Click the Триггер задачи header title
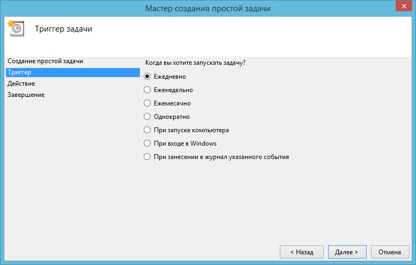The image size is (416, 265). 63,29
